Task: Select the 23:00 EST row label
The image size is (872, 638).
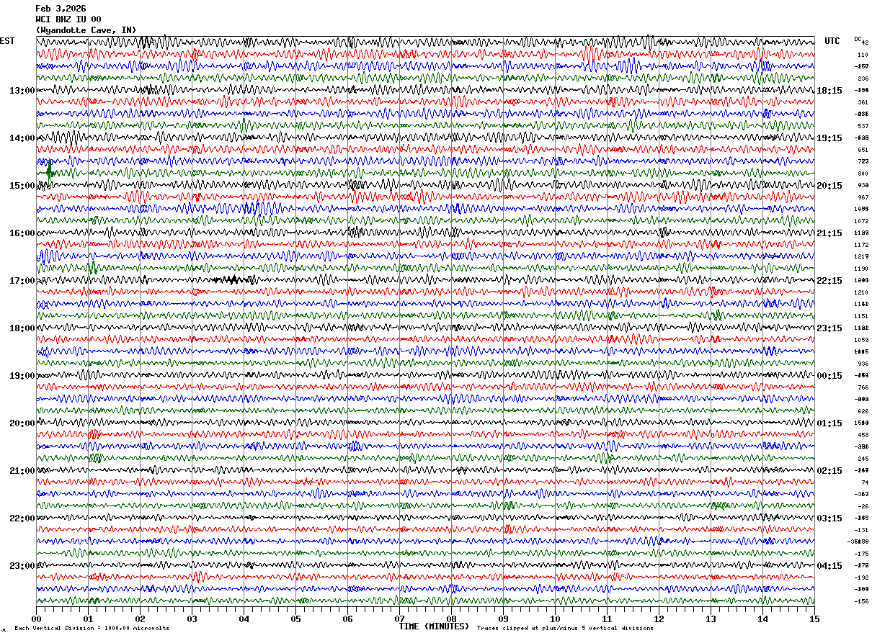Action: coord(22,566)
